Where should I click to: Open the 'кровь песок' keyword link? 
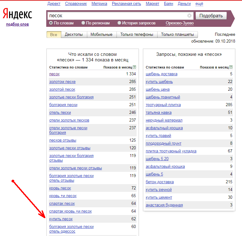click(x=60, y=188)
